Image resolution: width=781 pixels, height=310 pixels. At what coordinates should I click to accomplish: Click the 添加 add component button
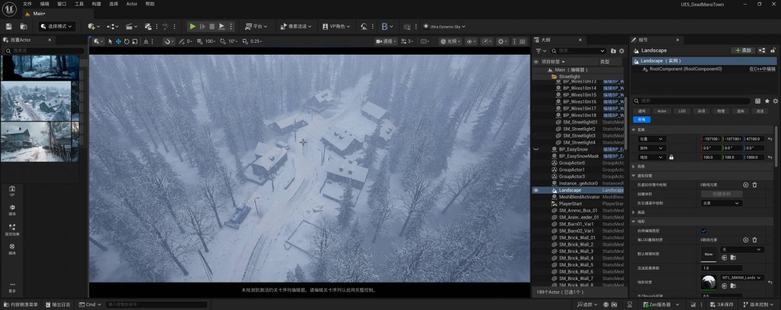[743, 51]
